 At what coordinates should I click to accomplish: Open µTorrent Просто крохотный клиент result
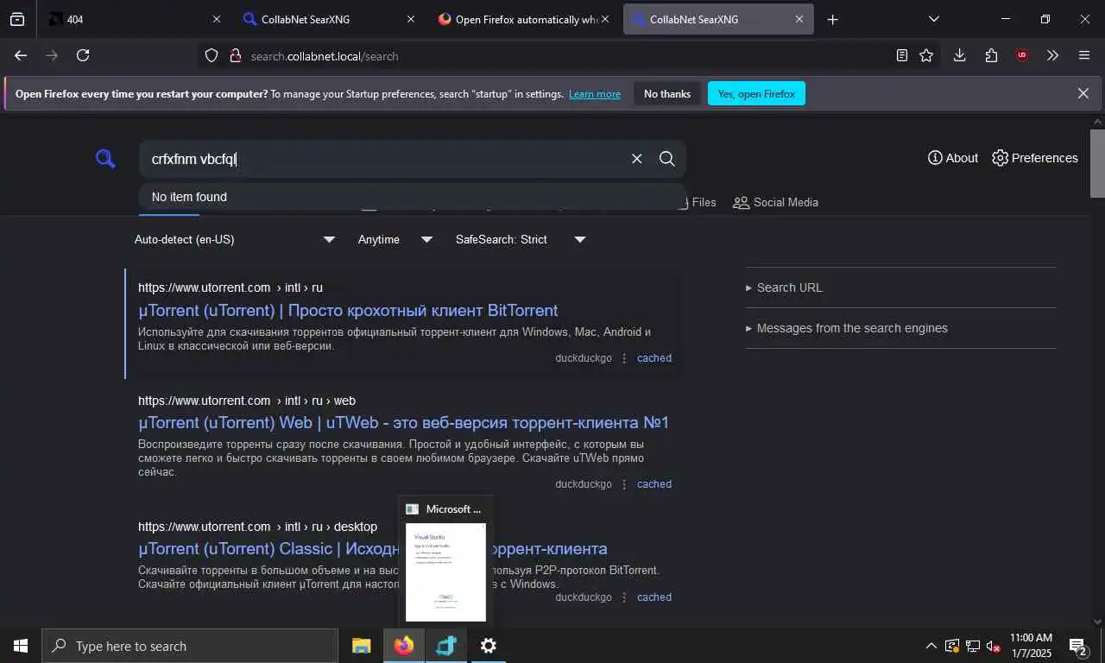pos(348,310)
